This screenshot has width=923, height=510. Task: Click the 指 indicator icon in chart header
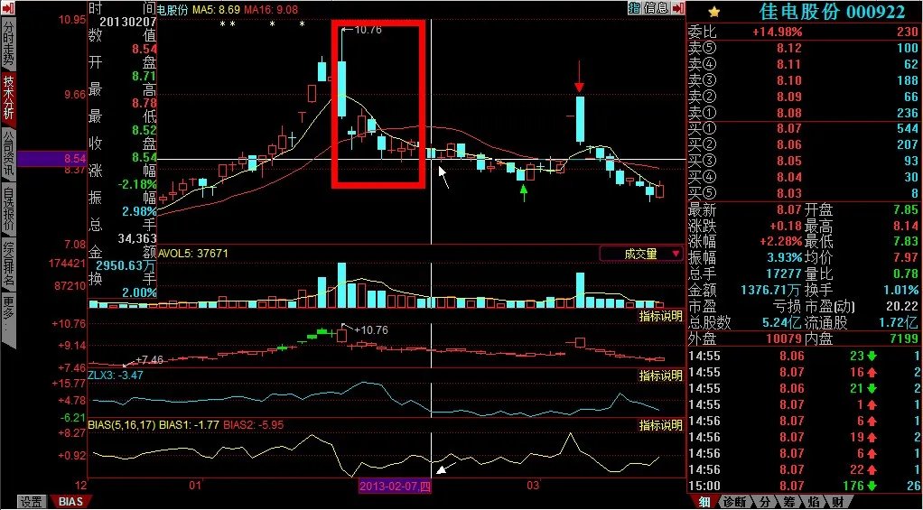tap(634, 8)
